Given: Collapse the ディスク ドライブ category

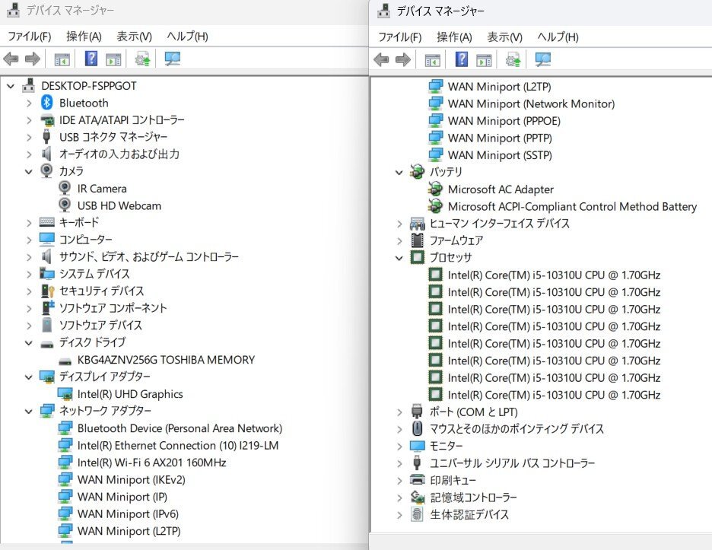Looking at the screenshot, I should [29, 343].
